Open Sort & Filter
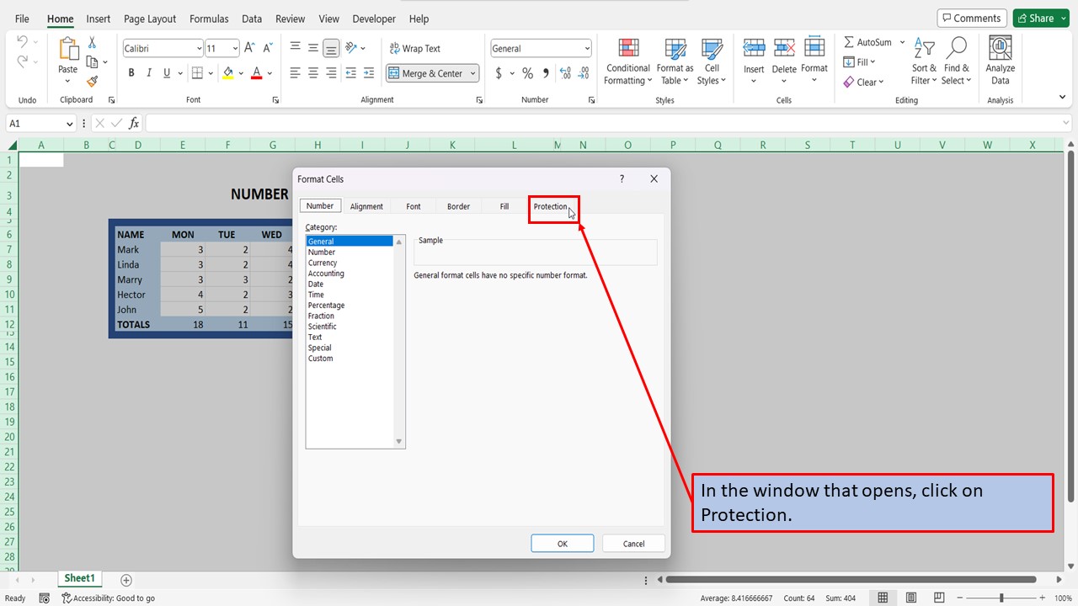The image size is (1078, 606). (923, 61)
